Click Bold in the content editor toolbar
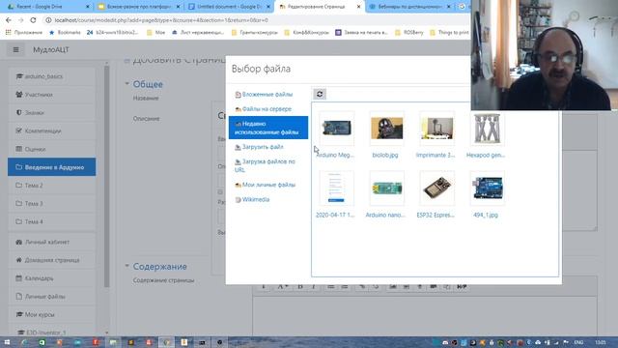This screenshot has height=348, width=618. tap(300, 287)
